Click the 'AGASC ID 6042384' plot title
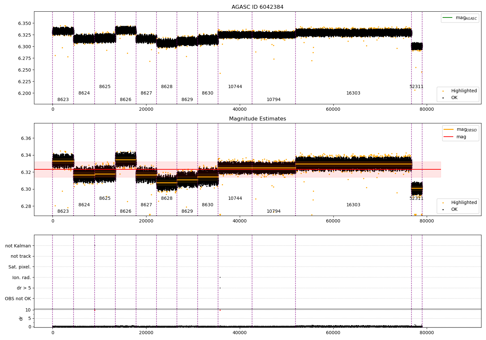 click(x=257, y=7)
